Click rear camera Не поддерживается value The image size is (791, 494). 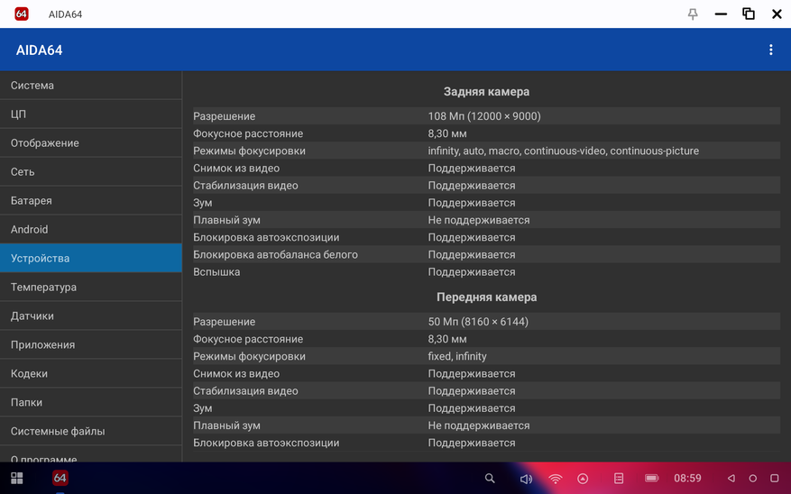479,220
